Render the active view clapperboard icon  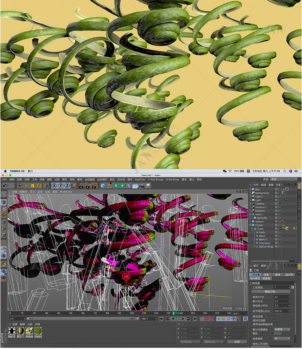81,186
